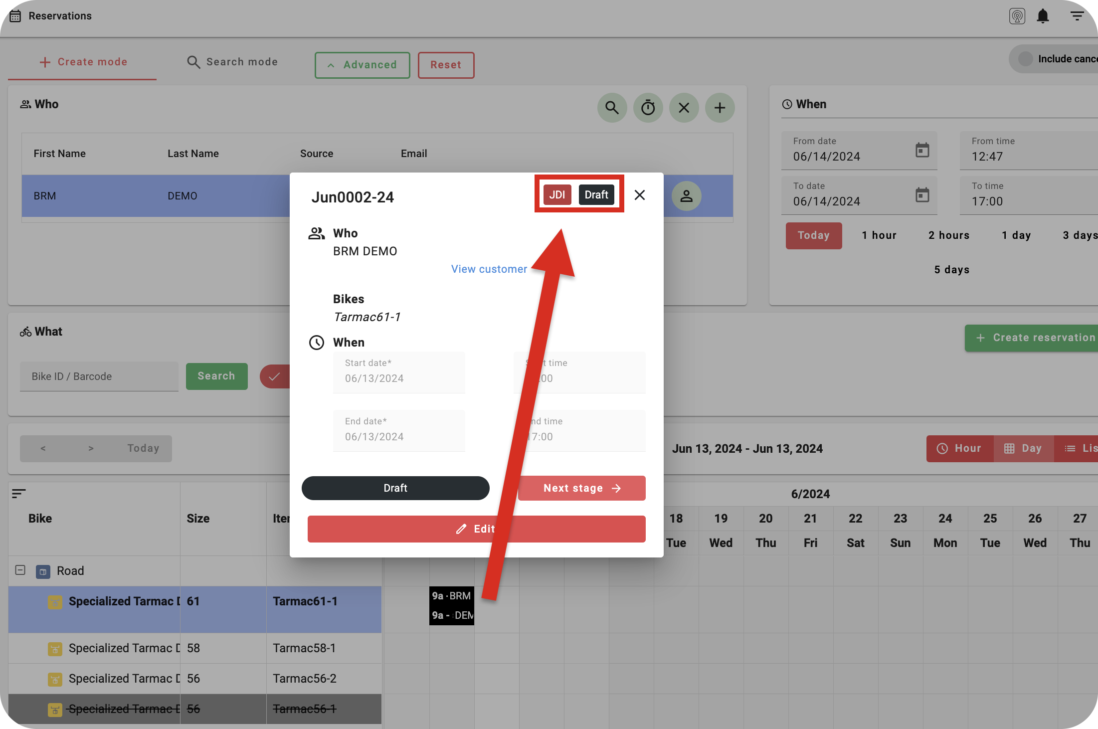This screenshot has width=1098, height=729.
Task: Click the search magnifier icon in Who panel
Action: click(612, 108)
